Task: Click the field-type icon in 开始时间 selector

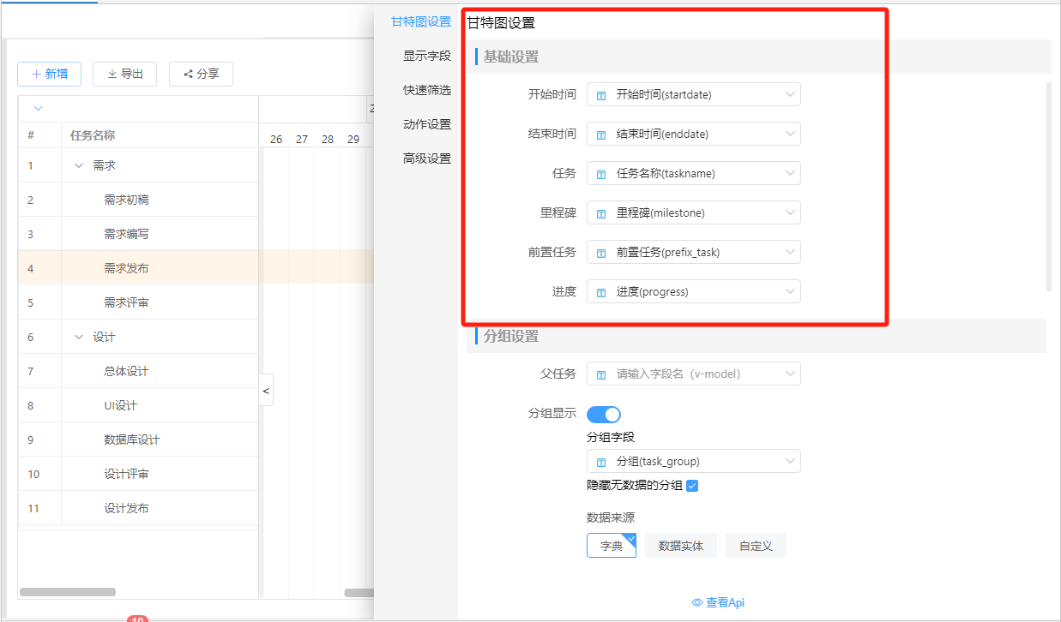Action: pos(601,95)
